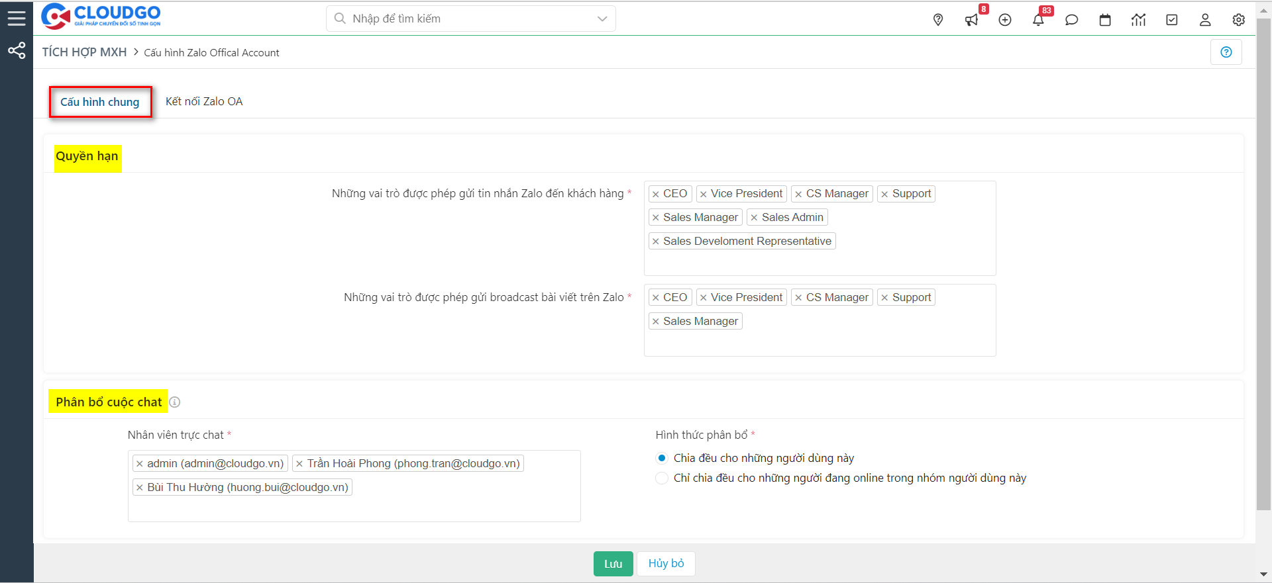Remove CEO from Zalo message roles

click(656, 194)
